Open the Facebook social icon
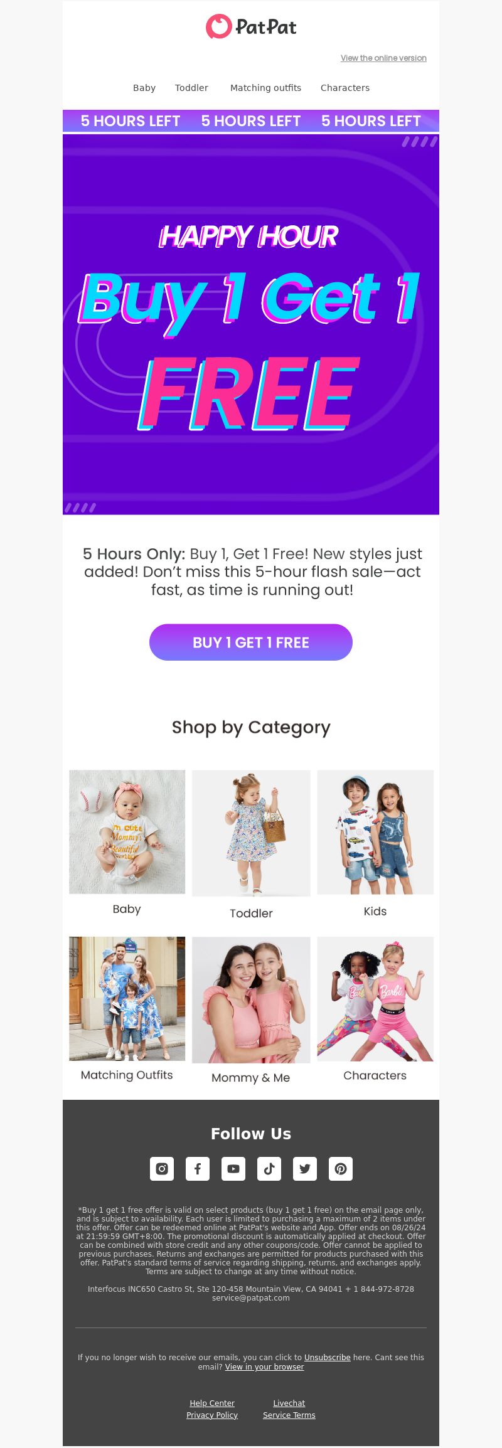The height and width of the screenshot is (1448, 502). pos(198,1168)
